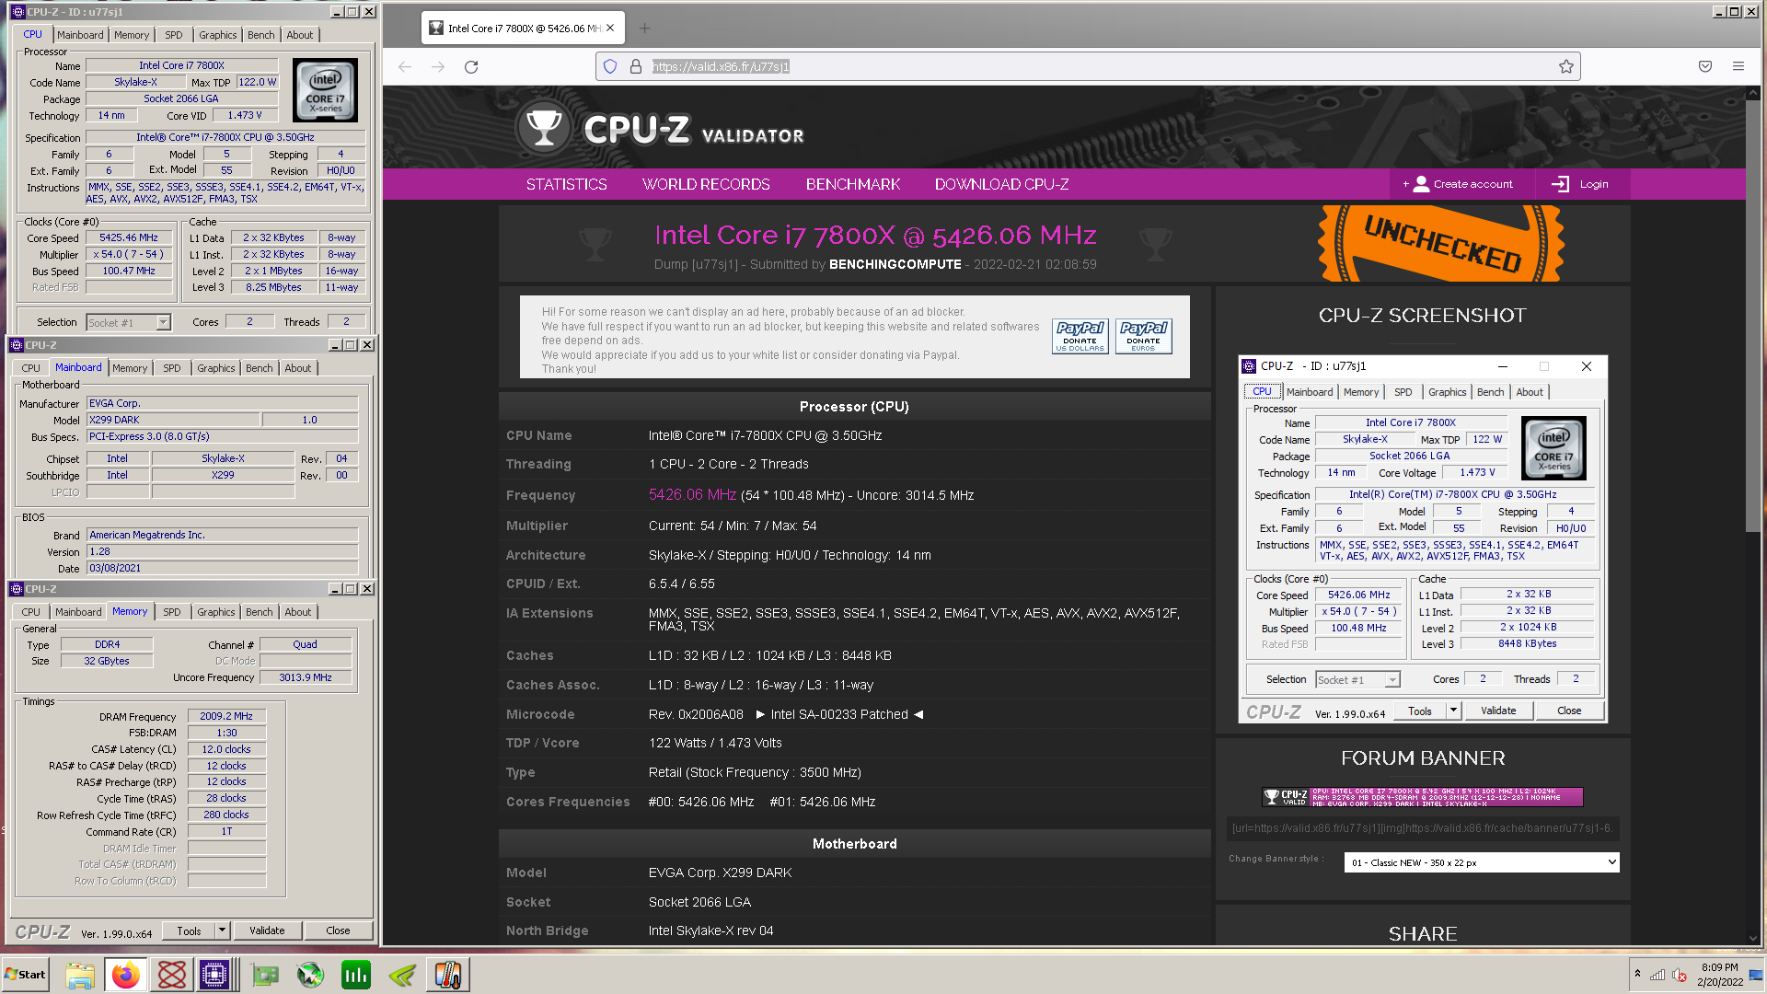Image resolution: width=1767 pixels, height=994 pixels.
Task: Click the Intel Core i7 logo in CPU-Z
Action: tap(325, 90)
